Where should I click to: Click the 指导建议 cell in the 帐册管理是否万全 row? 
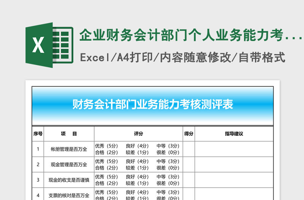[234, 149]
